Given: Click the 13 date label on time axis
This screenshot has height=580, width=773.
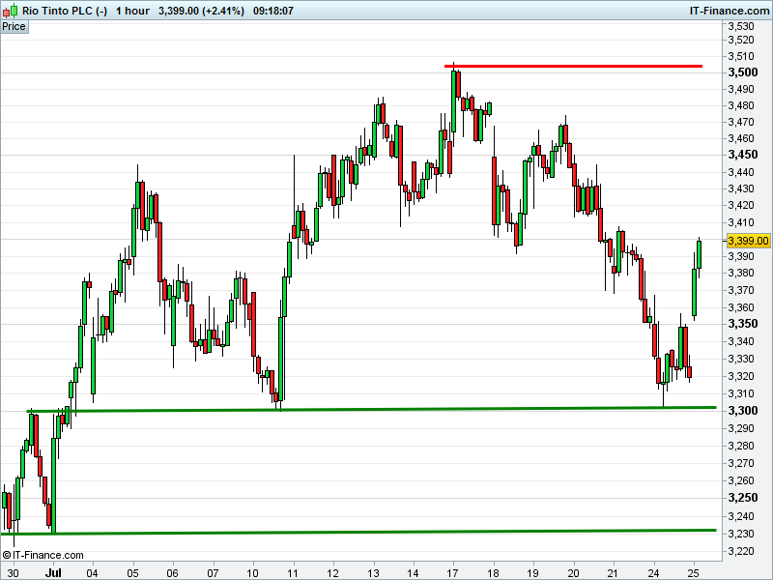Looking at the screenshot, I should pos(373,573).
